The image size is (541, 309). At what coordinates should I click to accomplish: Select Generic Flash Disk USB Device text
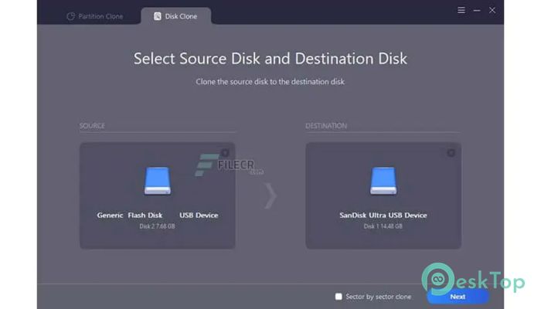158,216
